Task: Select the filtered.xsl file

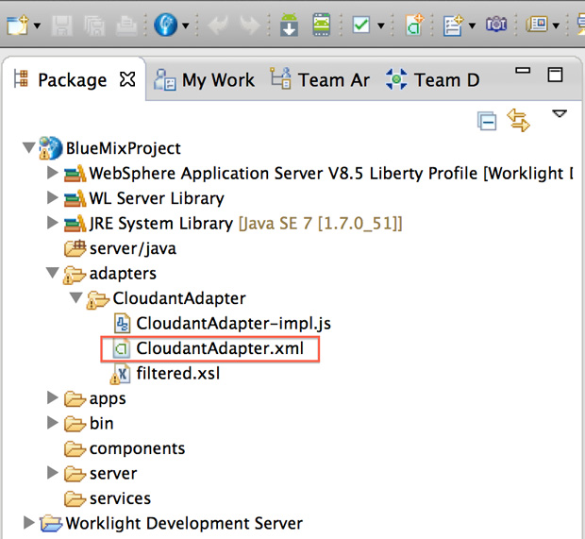Action: click(178, 373)
